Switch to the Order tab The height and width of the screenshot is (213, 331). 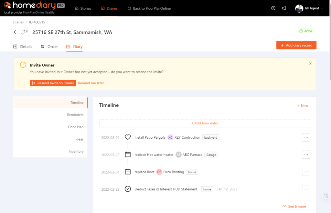(49, 47)
